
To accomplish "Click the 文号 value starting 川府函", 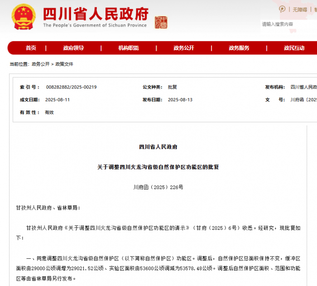I will coord(304,100).
